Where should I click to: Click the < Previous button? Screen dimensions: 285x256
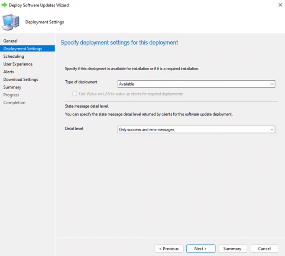click(168, 249)
